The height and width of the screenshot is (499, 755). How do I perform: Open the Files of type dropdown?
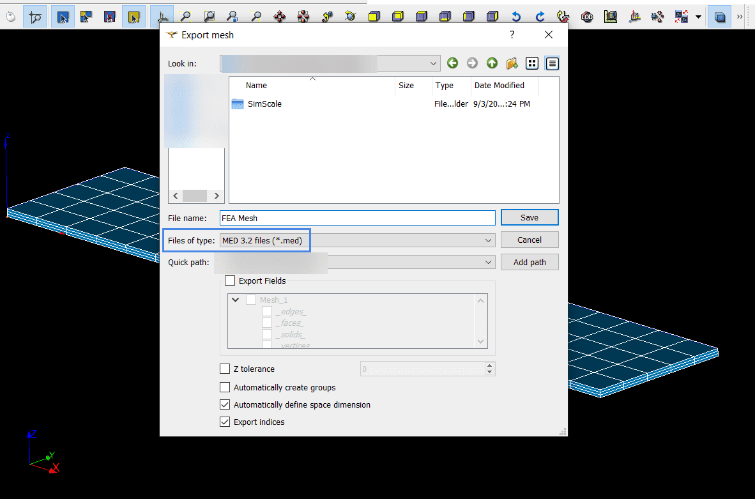coord(488,240)
